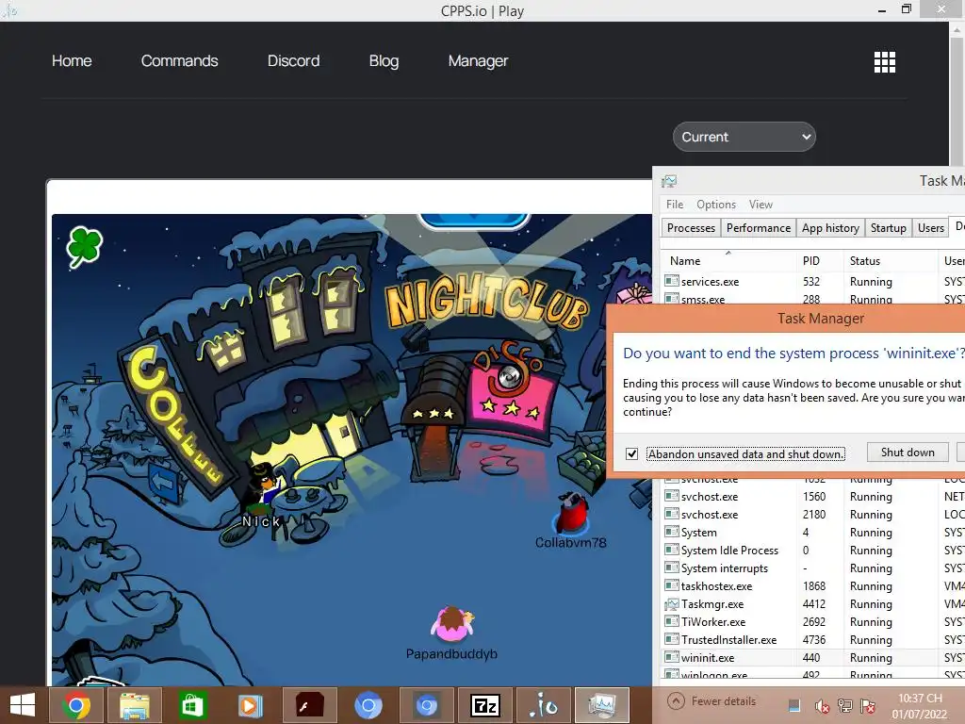Screen dimensions: 965x724
Task: Click the Papandbuddyb penguin
Action: 452,624
